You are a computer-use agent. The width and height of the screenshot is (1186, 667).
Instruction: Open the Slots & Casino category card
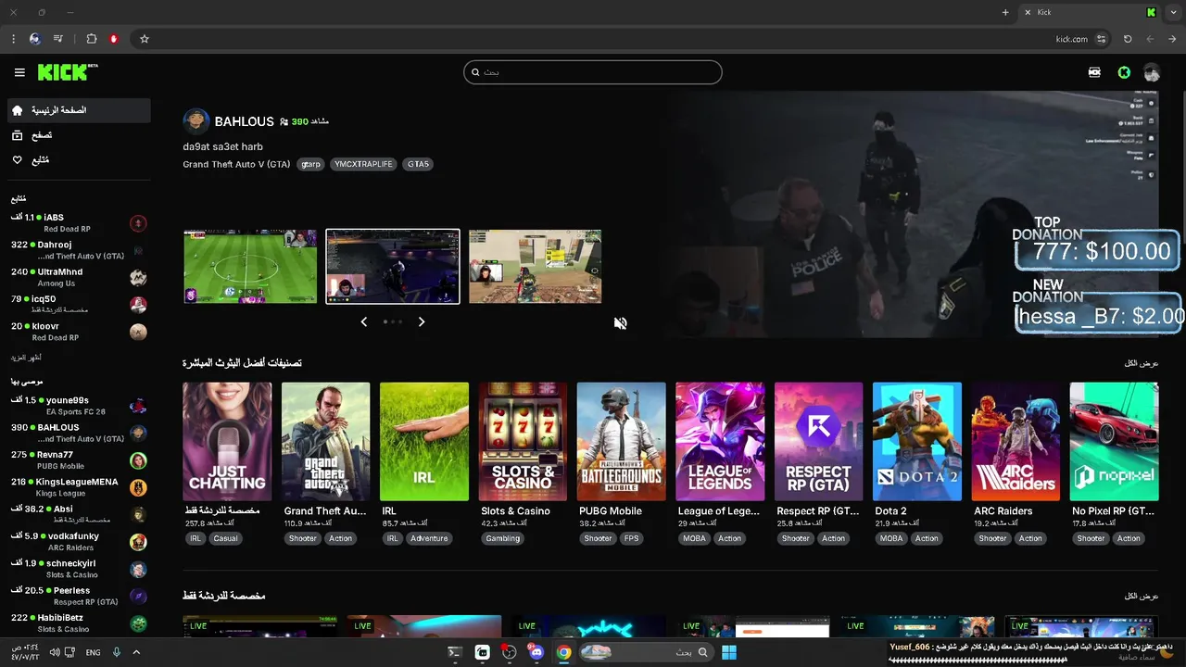click(523, 442)
